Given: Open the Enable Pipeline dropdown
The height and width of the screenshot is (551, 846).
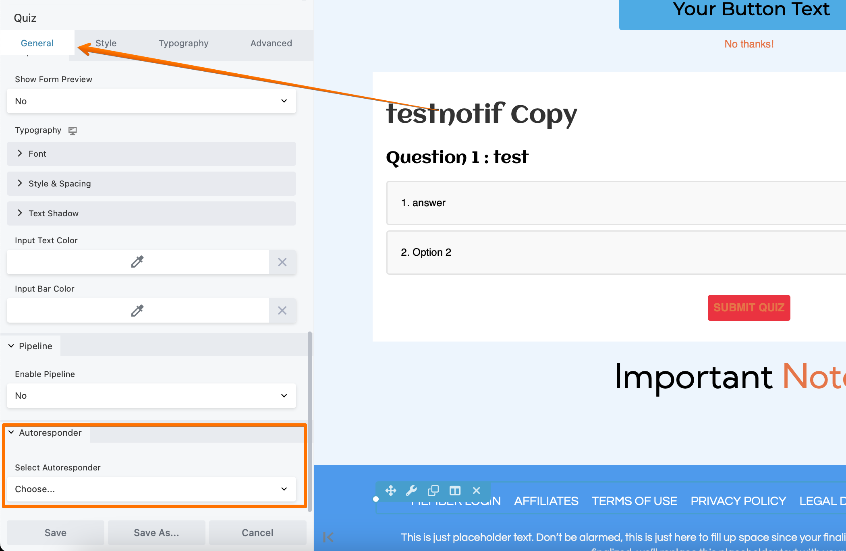Looking at the screenshot, I should click(x=151, y=396).
